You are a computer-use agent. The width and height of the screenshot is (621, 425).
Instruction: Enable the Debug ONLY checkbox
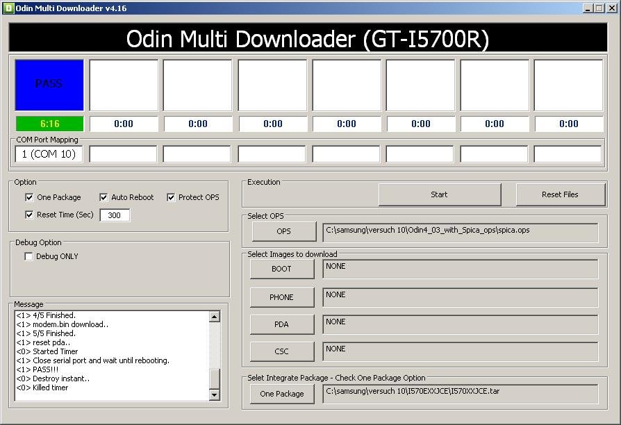pyautogui.click(x=28, y=256)
